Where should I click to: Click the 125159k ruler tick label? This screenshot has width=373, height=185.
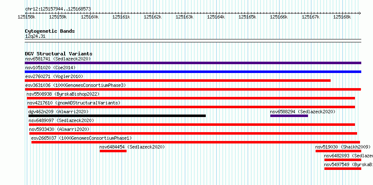coord(58,17)
